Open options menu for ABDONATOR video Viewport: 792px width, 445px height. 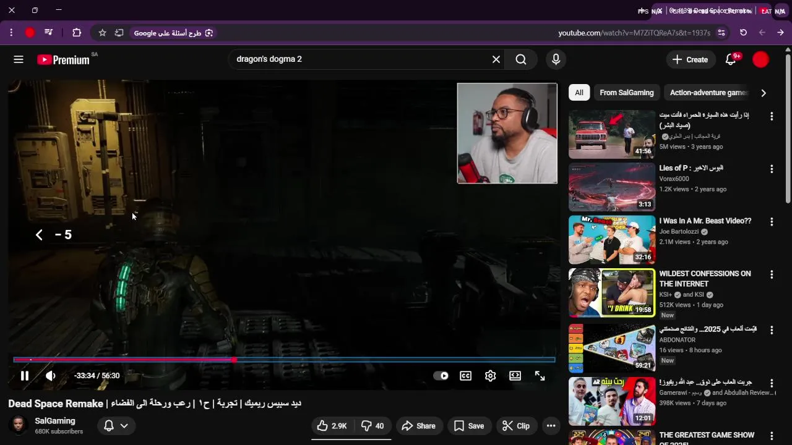pos(772,329)
